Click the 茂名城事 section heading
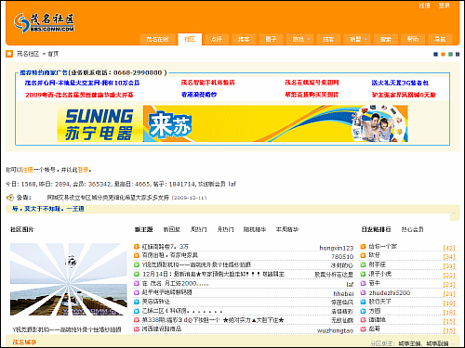This screenshot has width=465, height=348. pos(24,342)
